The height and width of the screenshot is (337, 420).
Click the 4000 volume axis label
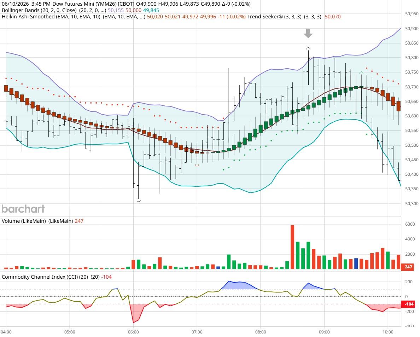(410, 239)
